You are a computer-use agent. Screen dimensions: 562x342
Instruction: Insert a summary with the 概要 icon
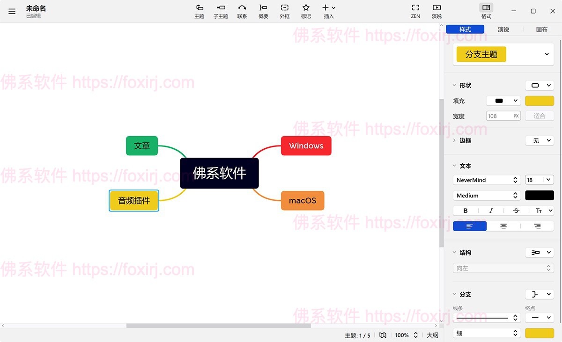[x=263, y=11]
